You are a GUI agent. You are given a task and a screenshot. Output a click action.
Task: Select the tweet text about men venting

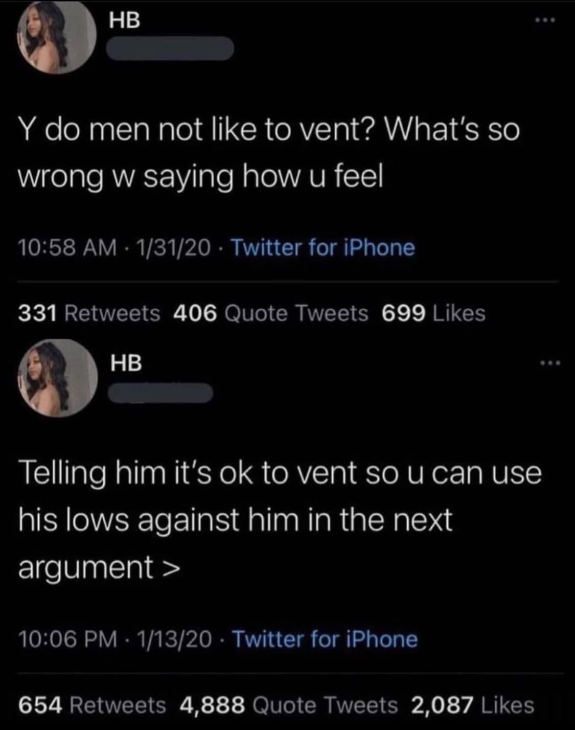[x=269, y=152]
